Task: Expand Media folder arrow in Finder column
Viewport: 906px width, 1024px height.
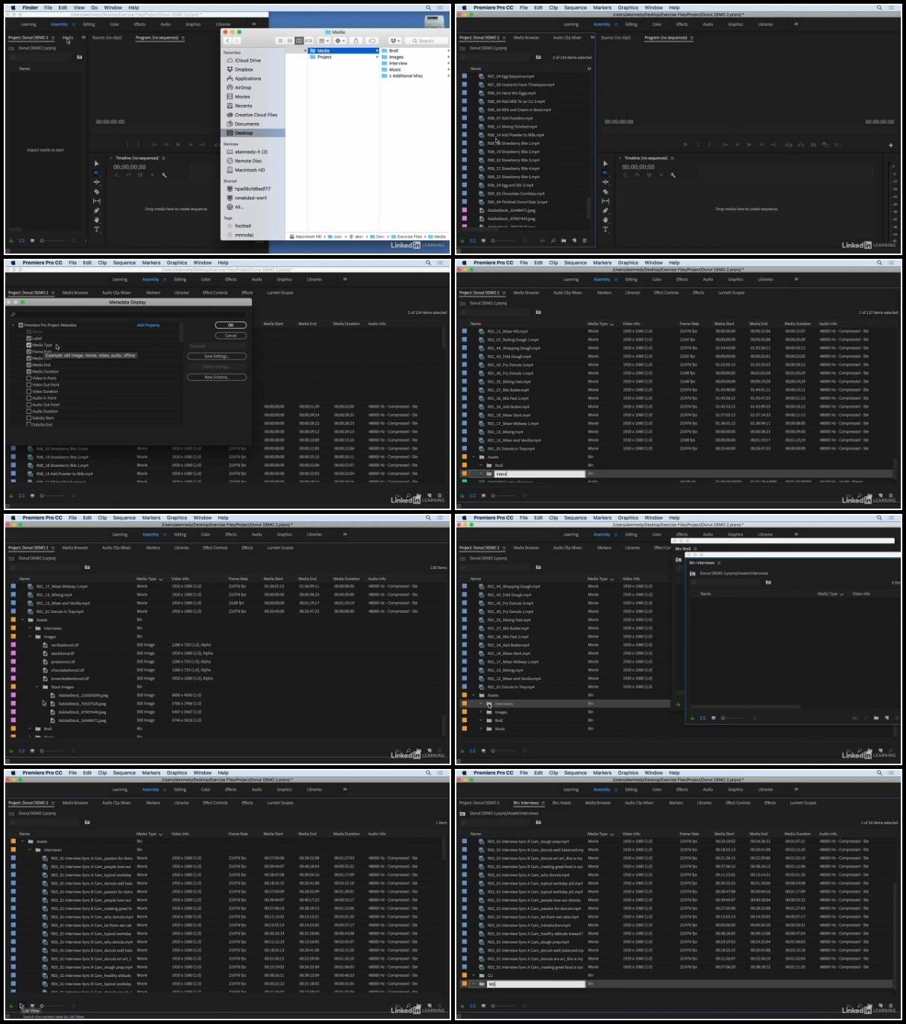Action: tap(377, 51)
